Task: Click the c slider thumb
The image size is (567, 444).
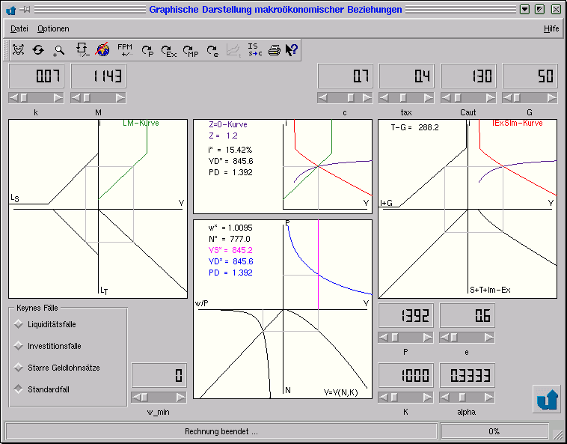Action: [x=351, y=97]
